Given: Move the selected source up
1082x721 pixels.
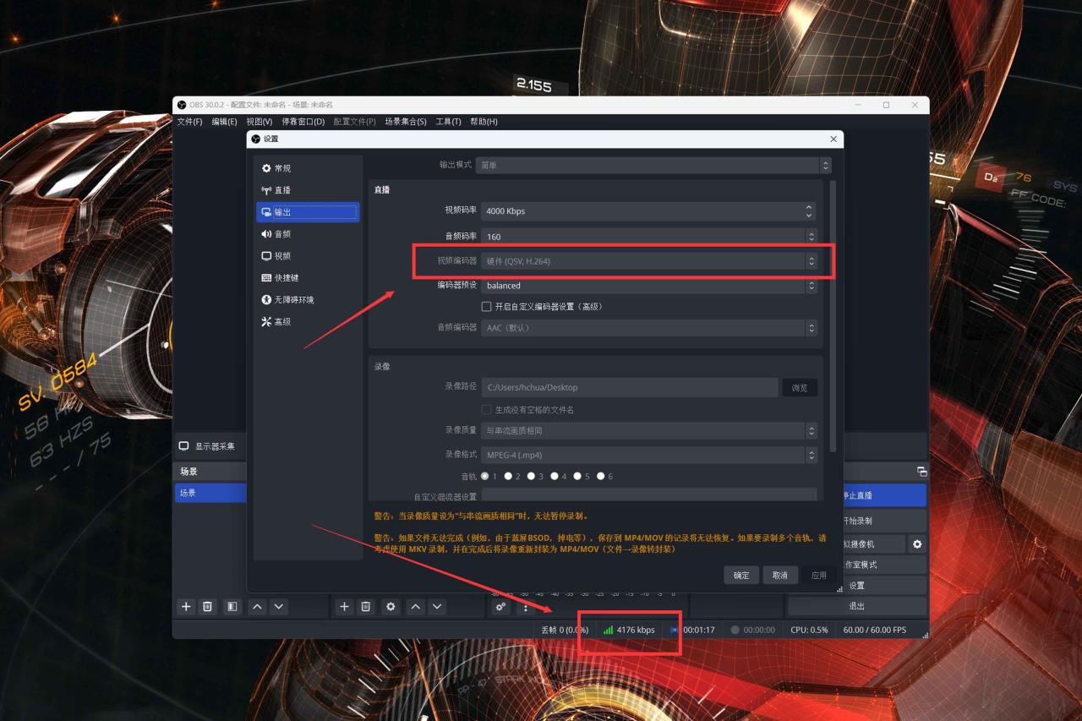Looking at the screenshot, I should pos(415,607).
